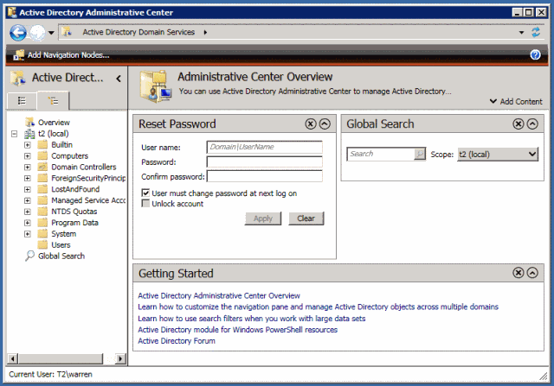Image resolution: width=554 pixels, height=386 pixels.
Task: Go back with the blue back arrow
Action: coord(17,33)
